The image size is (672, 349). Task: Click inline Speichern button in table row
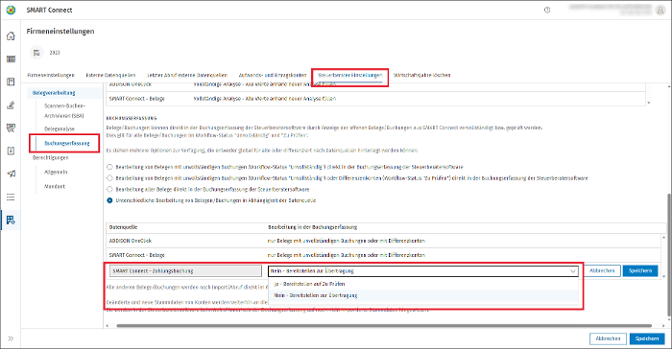640,270
